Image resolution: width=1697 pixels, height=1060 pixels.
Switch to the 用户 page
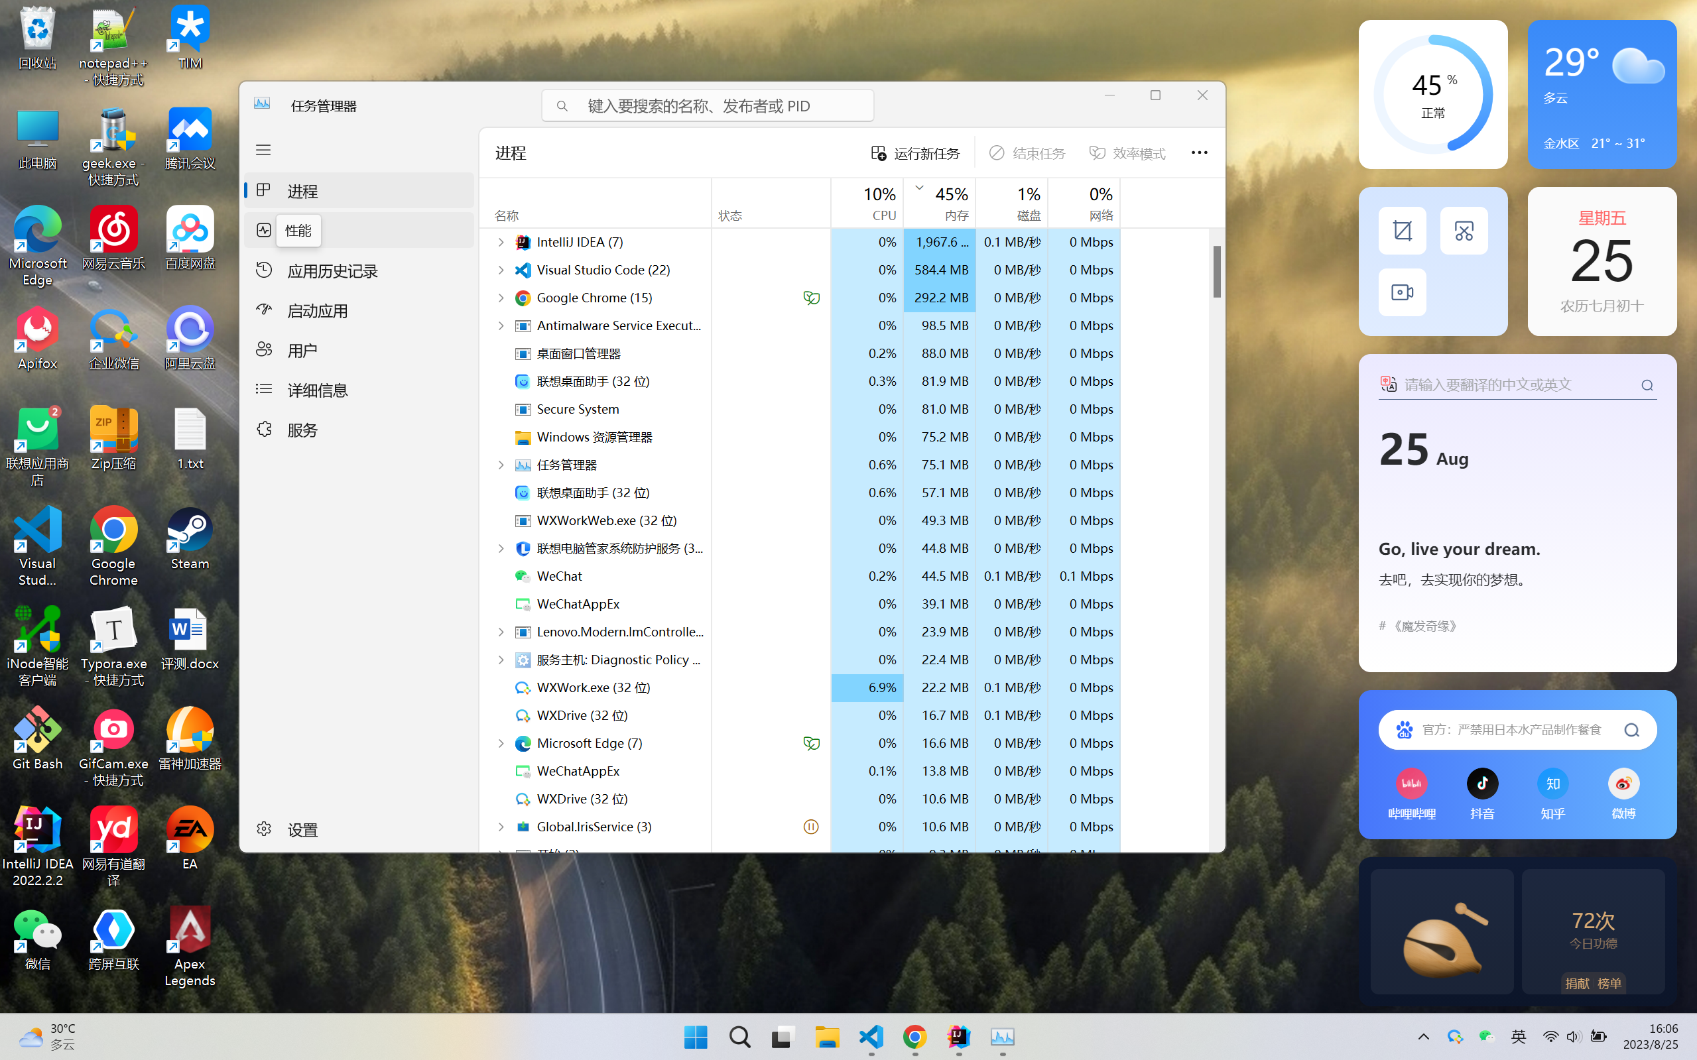[x=359, y=350]
